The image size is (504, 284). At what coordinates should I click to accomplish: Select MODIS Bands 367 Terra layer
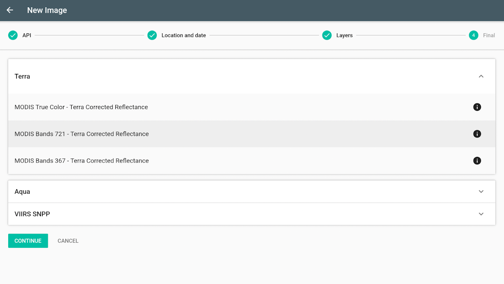click(252, 161)
